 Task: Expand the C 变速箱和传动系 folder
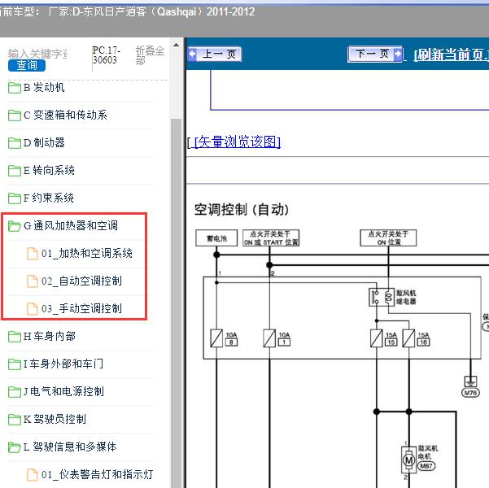[x=65, y=115]
